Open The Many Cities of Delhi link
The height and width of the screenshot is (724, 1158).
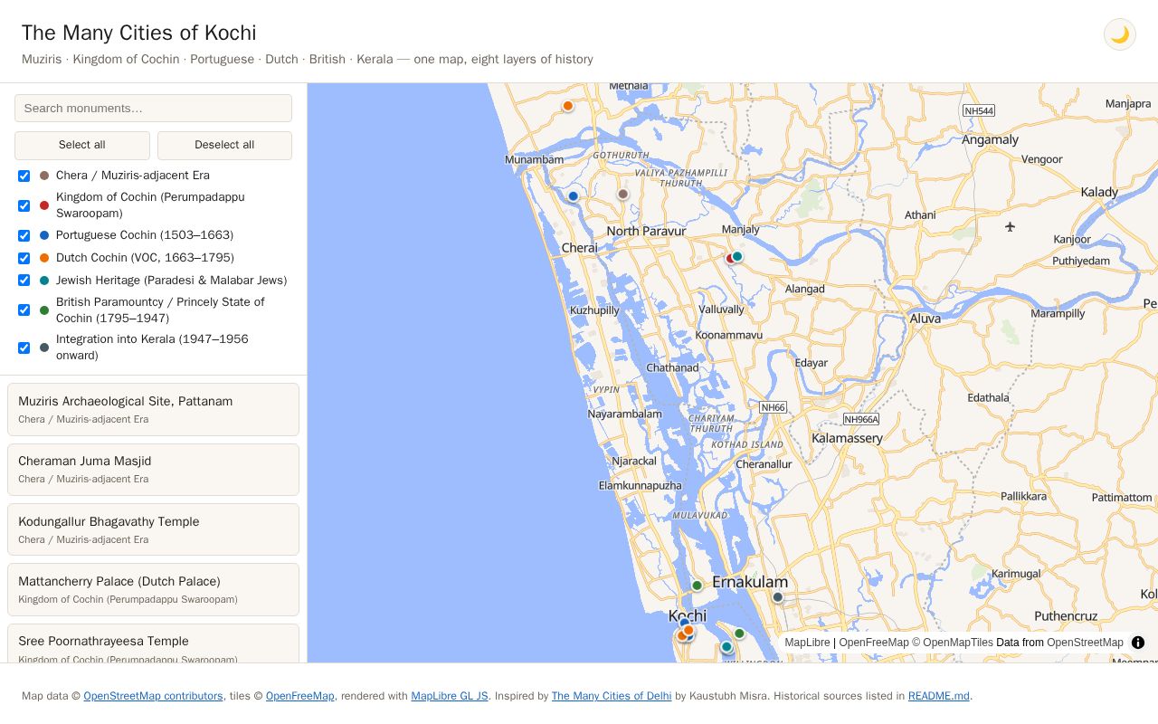point(612,696)
